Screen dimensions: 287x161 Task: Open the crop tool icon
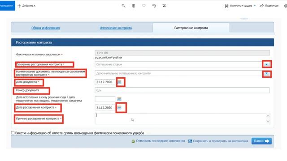[x=164, y=6]
